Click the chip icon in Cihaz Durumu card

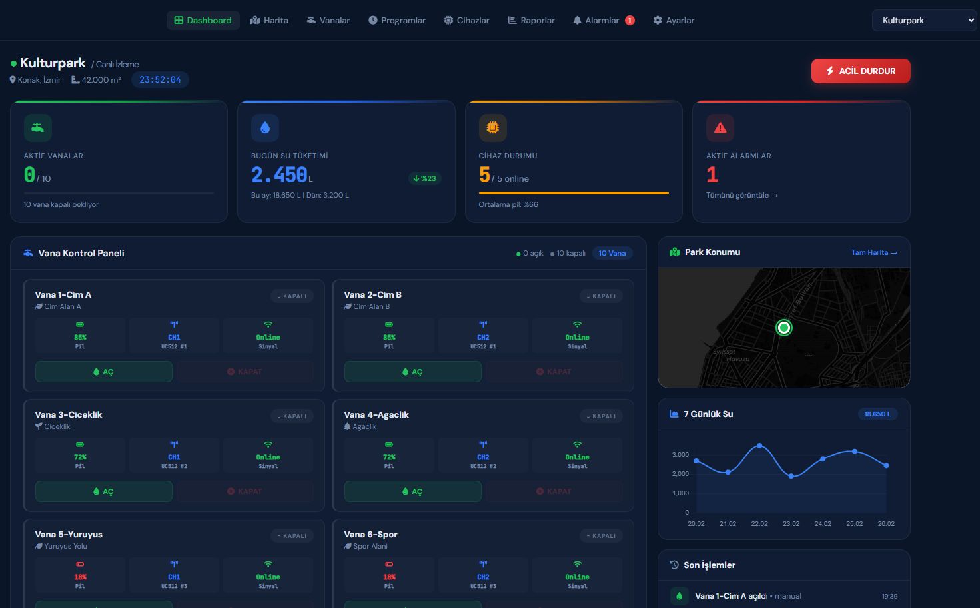[x=492, y=128]
